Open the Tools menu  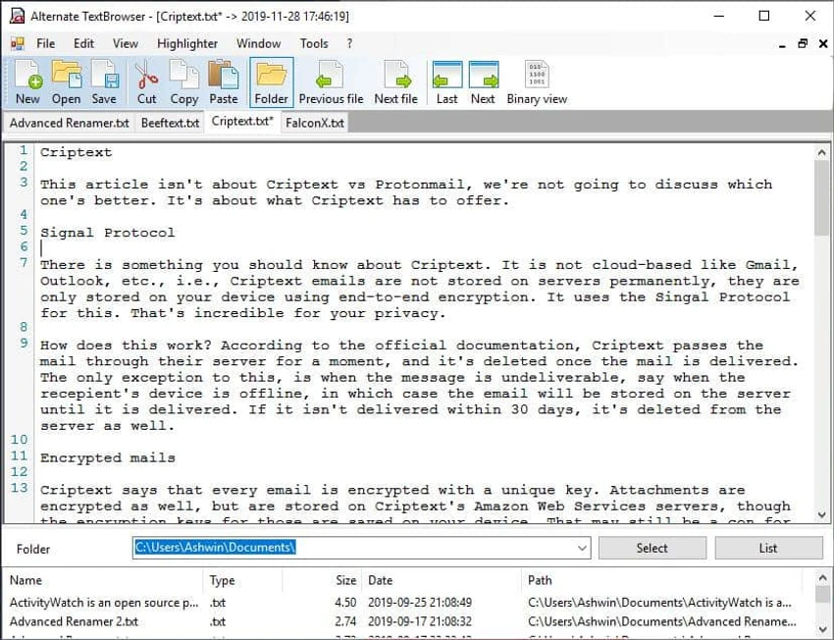point(314,43)
